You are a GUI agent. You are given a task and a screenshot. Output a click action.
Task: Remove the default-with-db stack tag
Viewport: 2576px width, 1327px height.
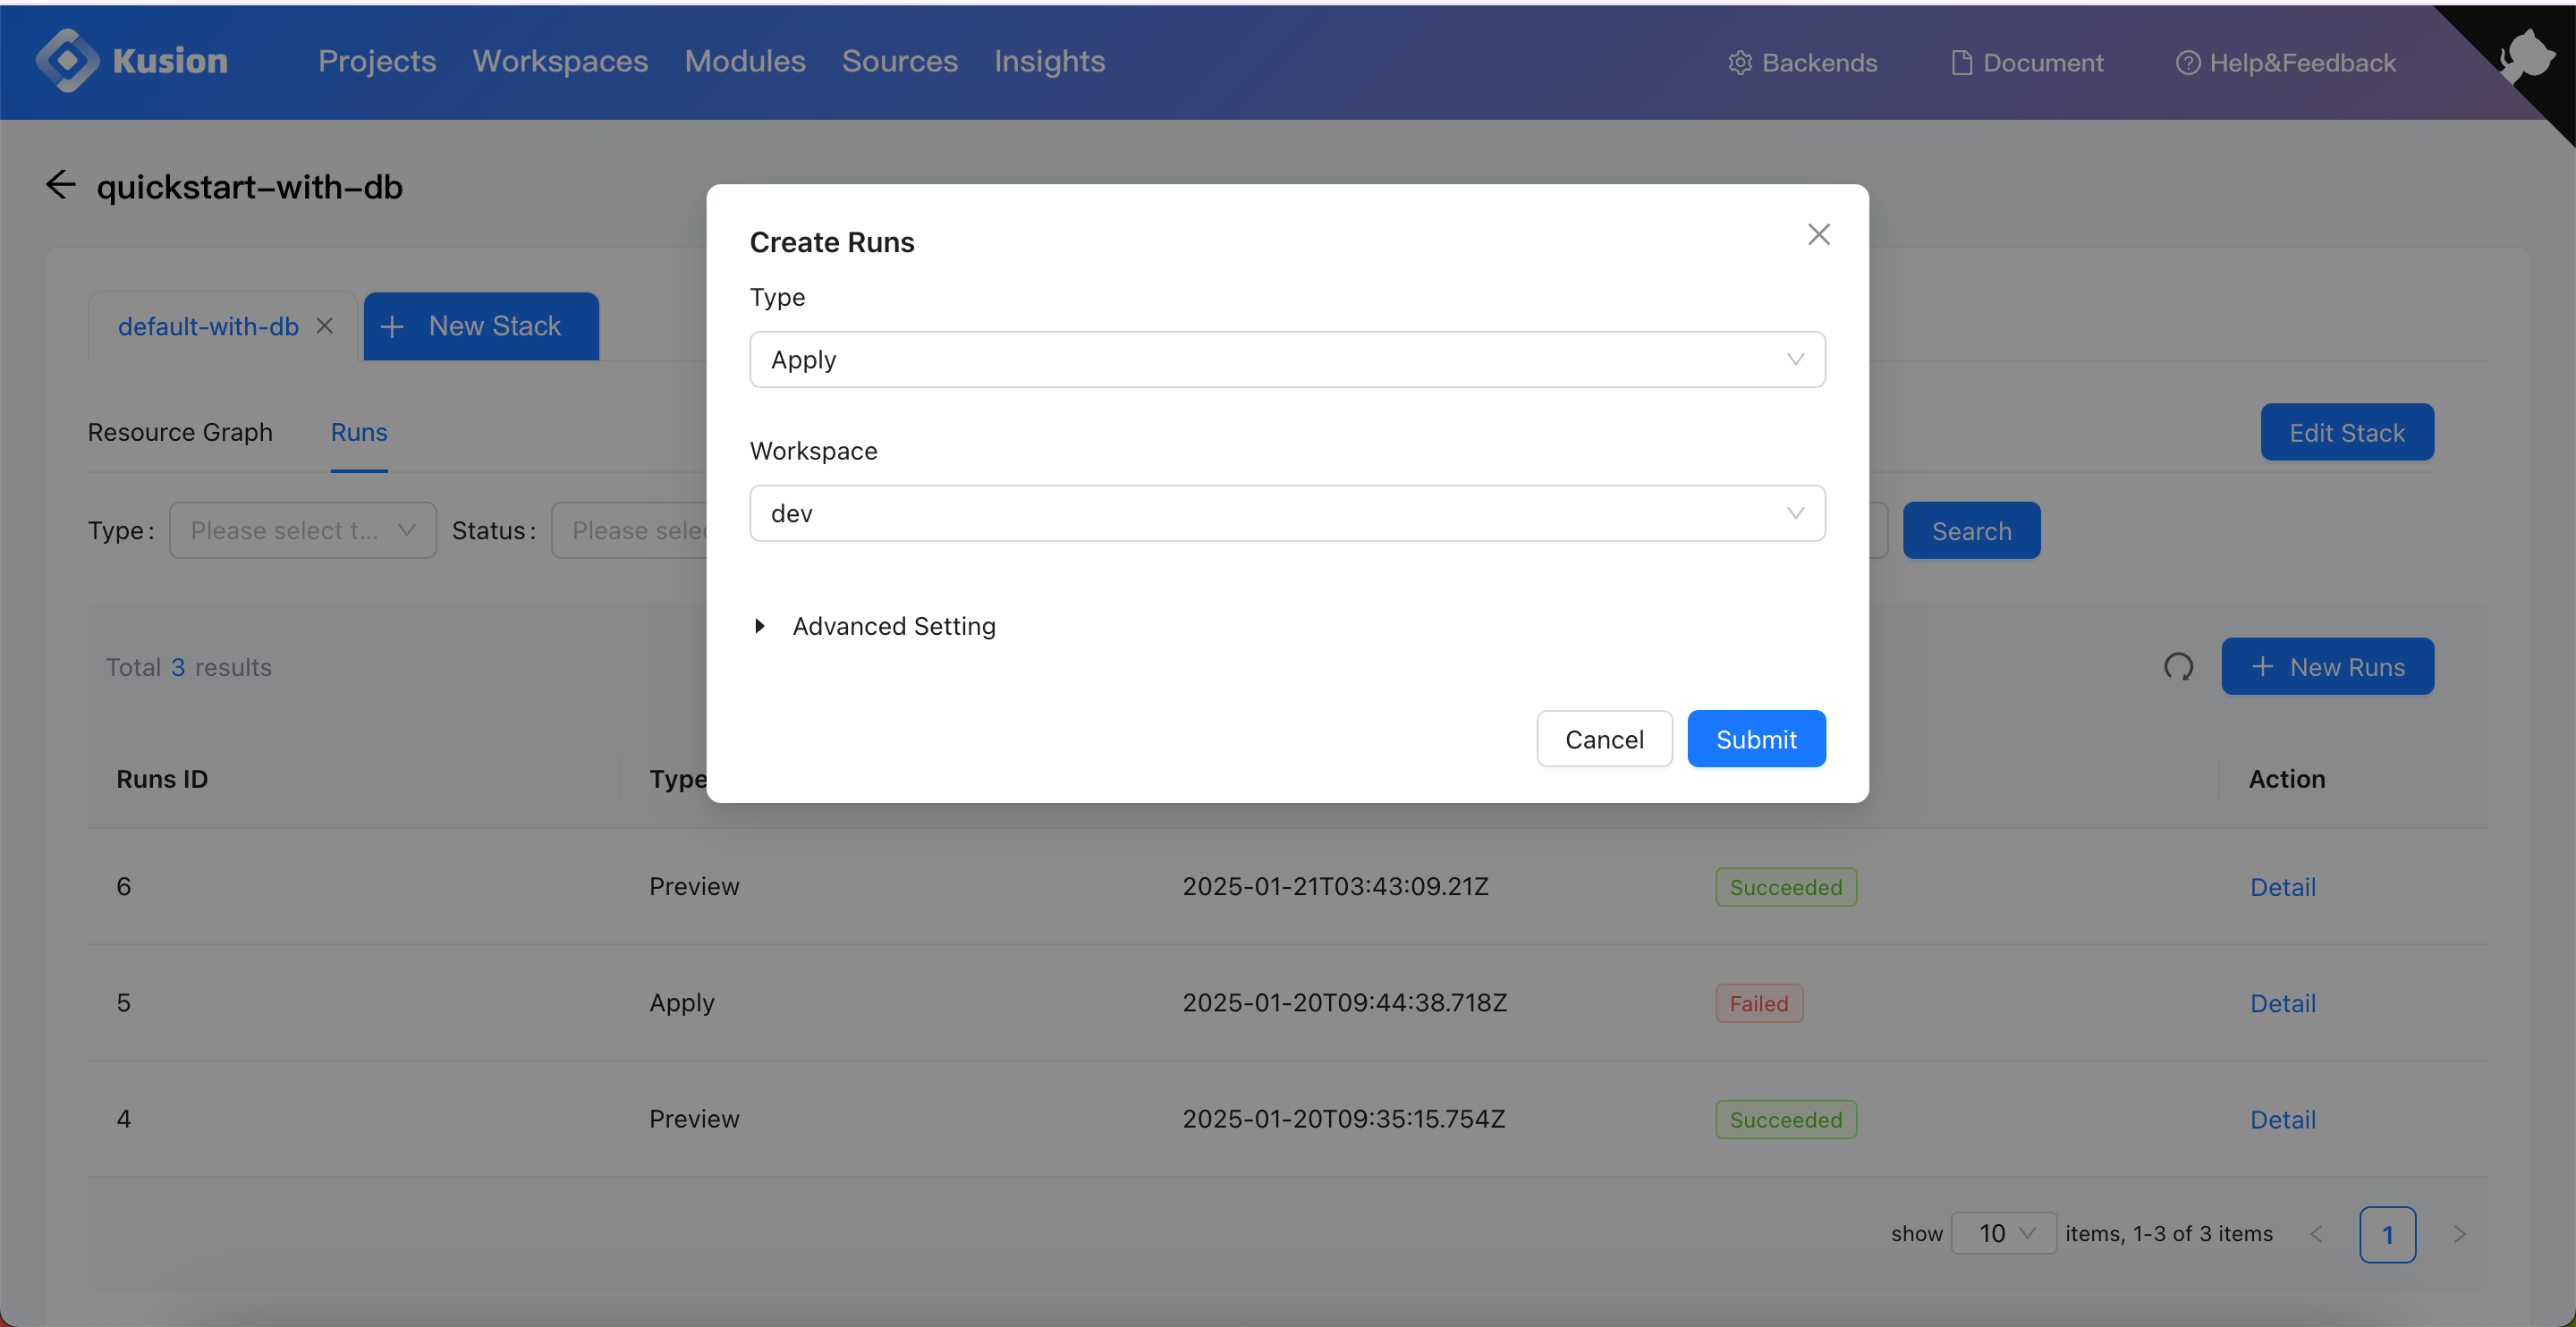325,325
